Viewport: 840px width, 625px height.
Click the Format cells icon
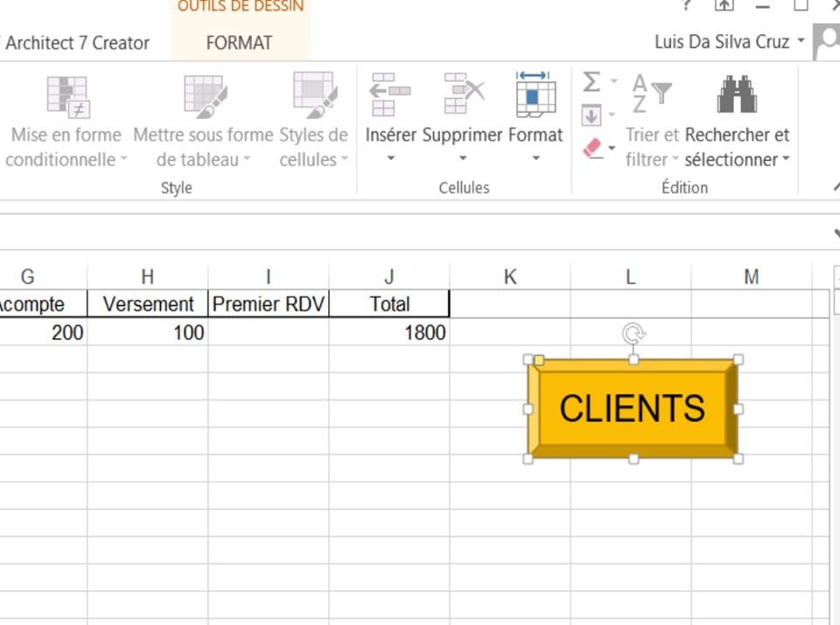click(535, 94)
